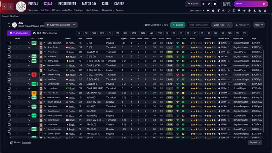Click green Wnt badge for Owen Wijndal

pos(34,84)
